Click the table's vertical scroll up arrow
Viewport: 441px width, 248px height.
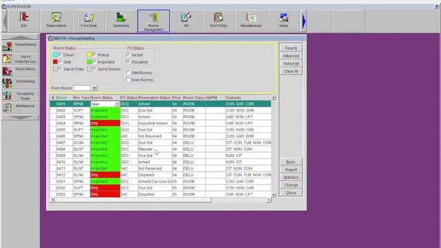coord(274,97)
